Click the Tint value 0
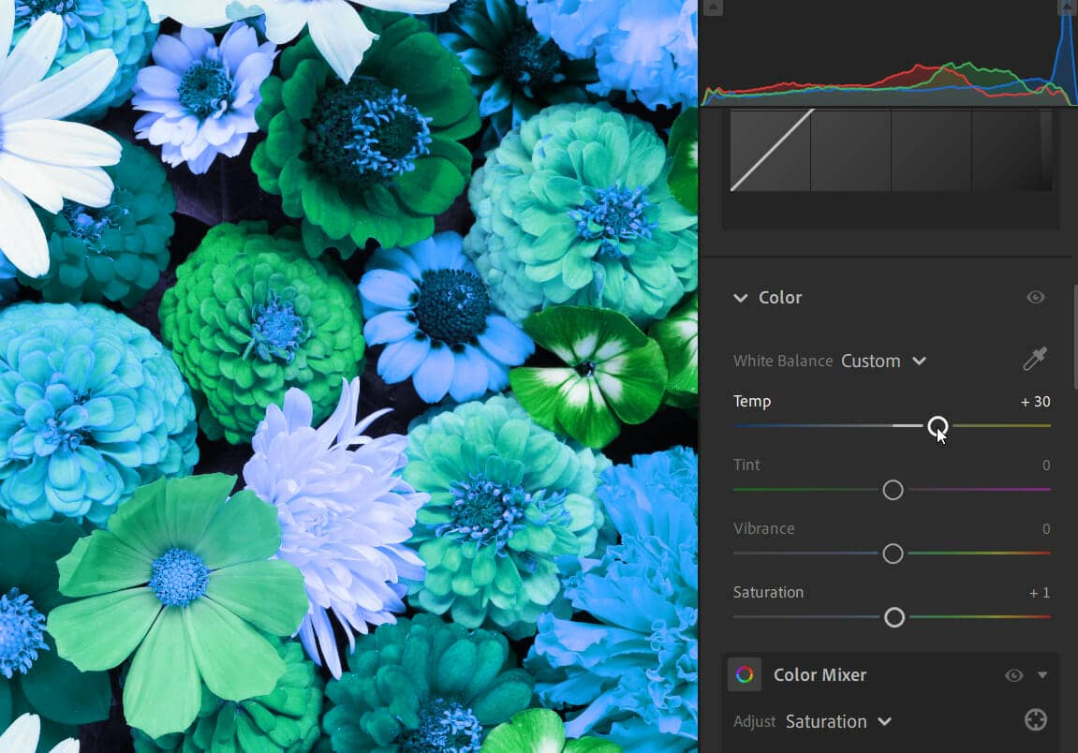This screenshot has width=1078, height=753. pos(1045,465)
